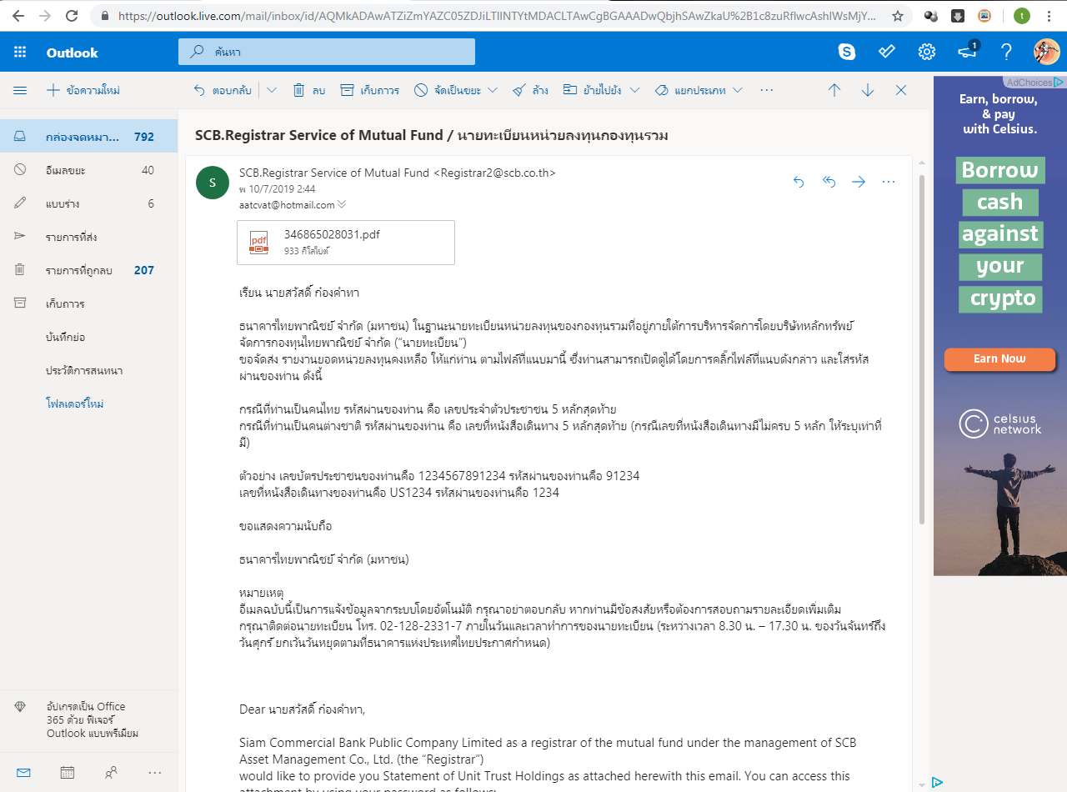Switch to the Calendar view icon
This screenshot has width=1067, height=792.
(x=68, y=773)
